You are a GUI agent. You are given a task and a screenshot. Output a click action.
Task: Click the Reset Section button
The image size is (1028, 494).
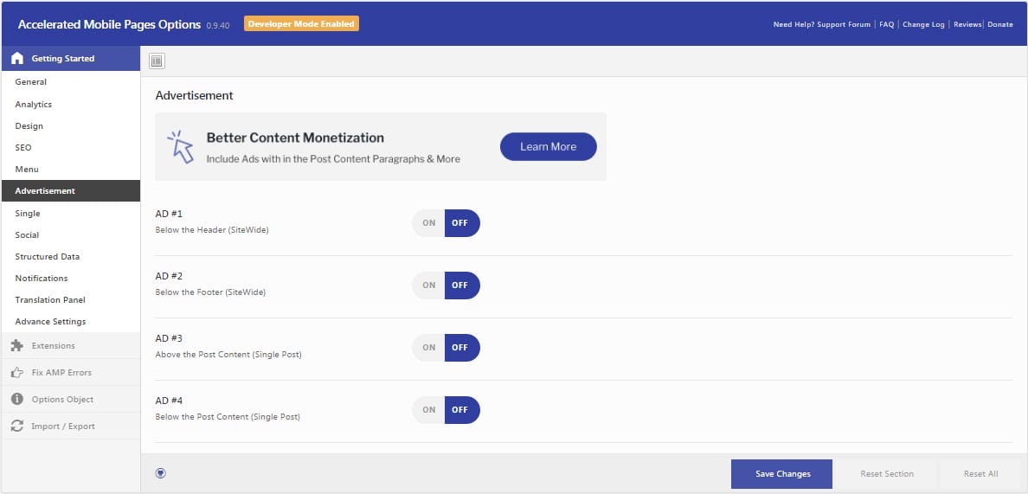click(x=886, y=474)
